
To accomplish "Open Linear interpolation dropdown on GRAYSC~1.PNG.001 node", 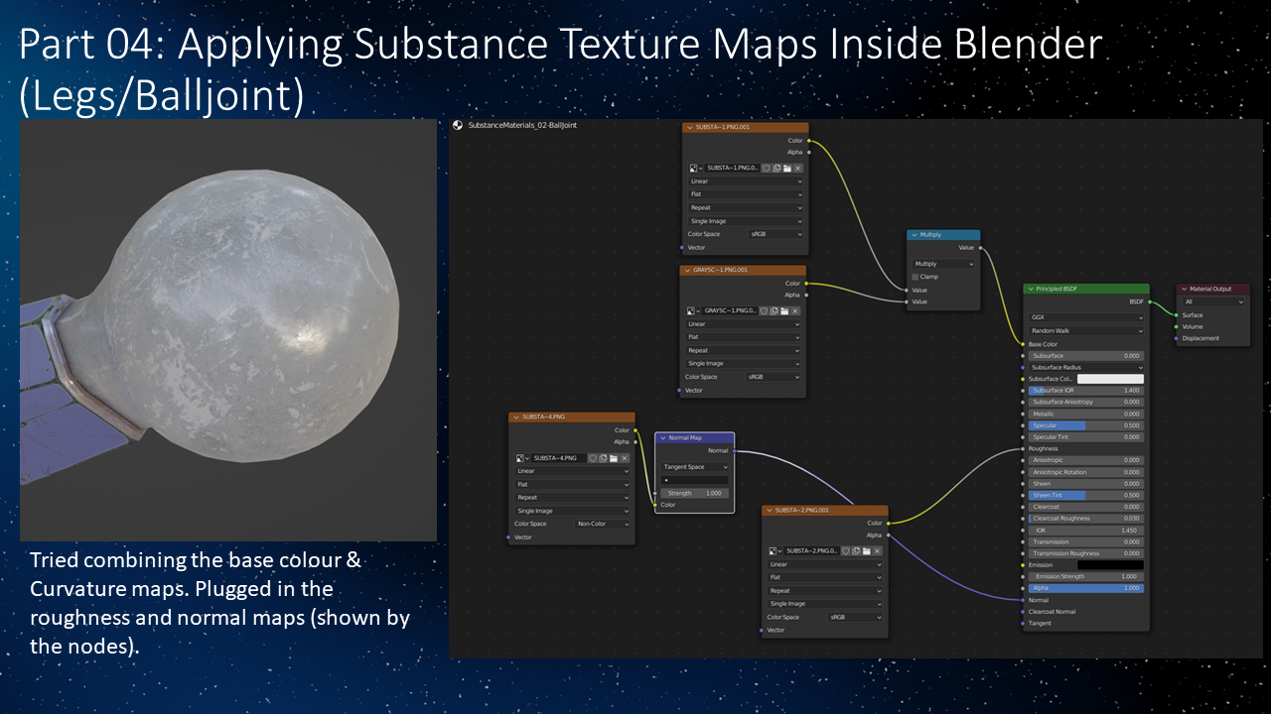I will [x=744, y=324].
